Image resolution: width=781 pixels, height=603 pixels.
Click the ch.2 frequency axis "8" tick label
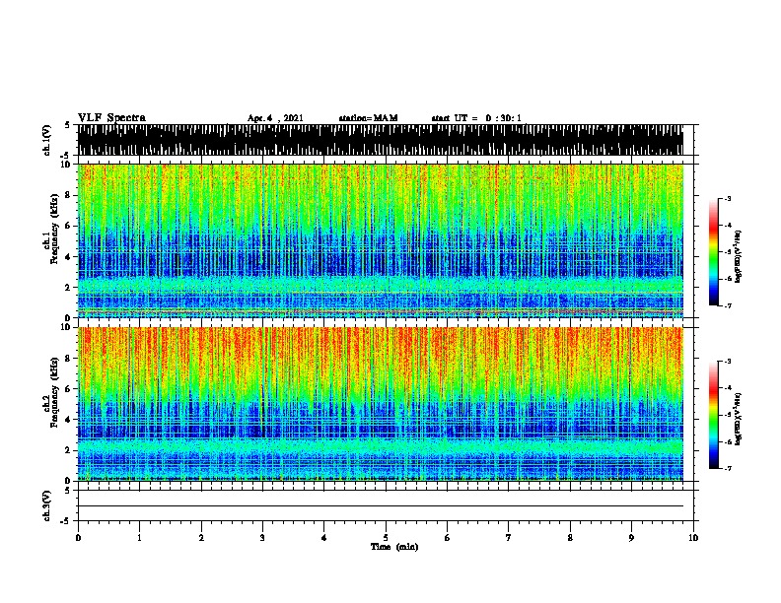pos(69,359)
